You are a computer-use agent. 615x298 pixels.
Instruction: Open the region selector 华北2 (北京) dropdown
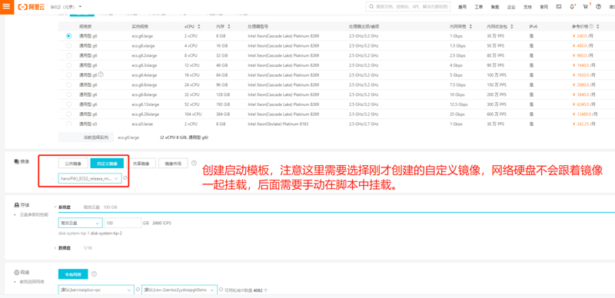66,7
